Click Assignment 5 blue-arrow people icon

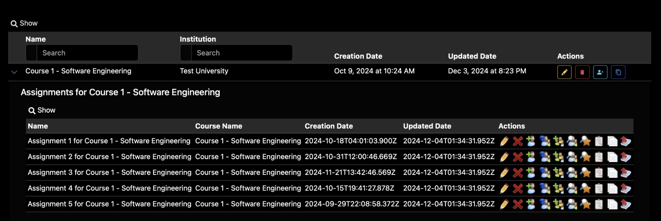coord(545,204)
